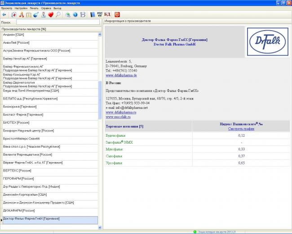This screenshot has width=292, height=234.
Task: Click the red power exit icon
Action: pyautogui.click(x=117, y=14)
